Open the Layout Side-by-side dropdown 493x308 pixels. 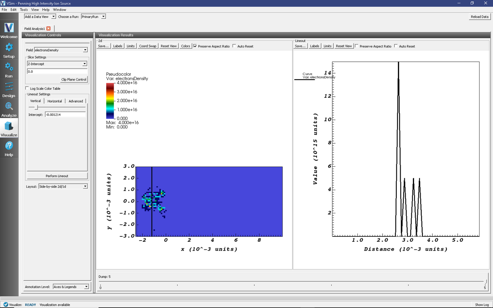tap(63, 186)
